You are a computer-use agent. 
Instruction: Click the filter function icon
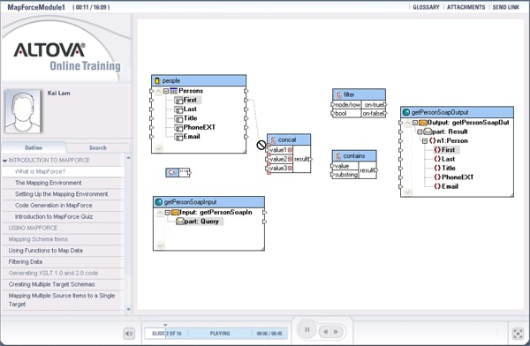[x=338, y=94]
